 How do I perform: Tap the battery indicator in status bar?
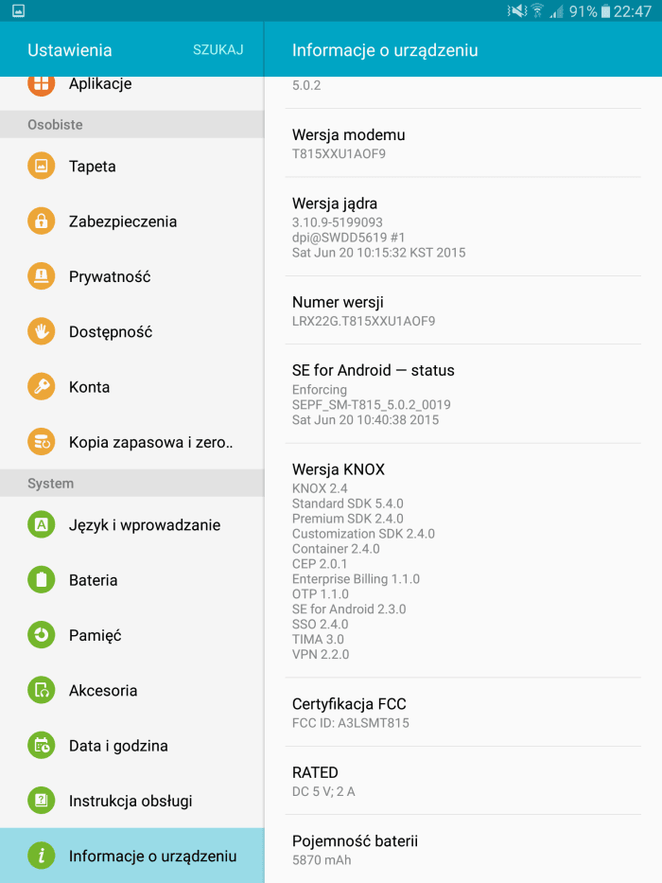point(605,11)
